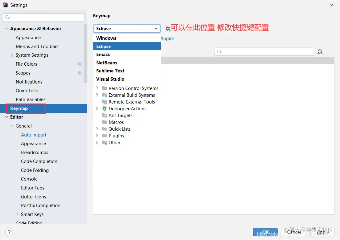Click the settings search magnifier icon

click(x=7, y=17)
